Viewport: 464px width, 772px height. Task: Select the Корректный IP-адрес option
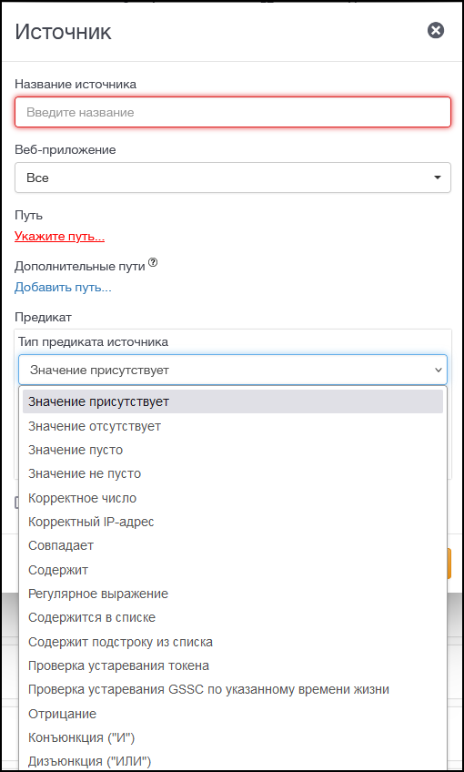[x=233, y=522]
